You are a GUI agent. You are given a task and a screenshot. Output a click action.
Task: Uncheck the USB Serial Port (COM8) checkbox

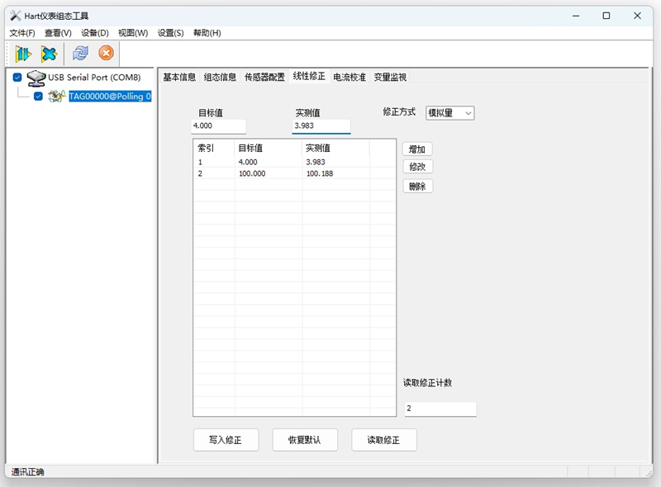(17, 78)
